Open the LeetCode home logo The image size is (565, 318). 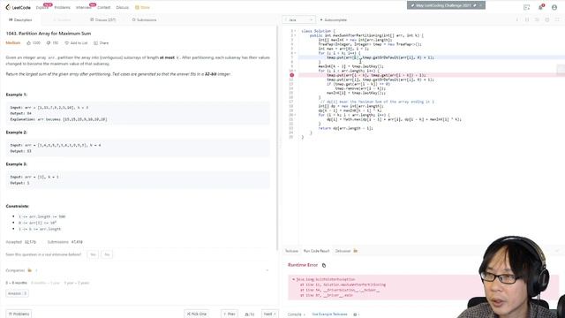[x=18, y=7]
